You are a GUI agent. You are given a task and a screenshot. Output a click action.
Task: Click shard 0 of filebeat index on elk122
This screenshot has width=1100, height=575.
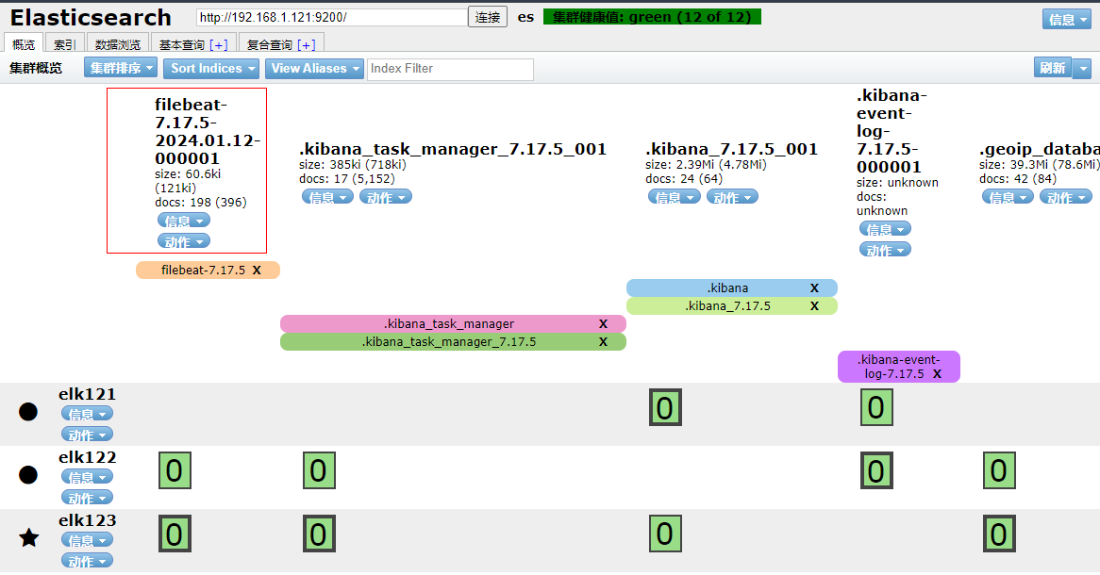[x=174, y=470]
